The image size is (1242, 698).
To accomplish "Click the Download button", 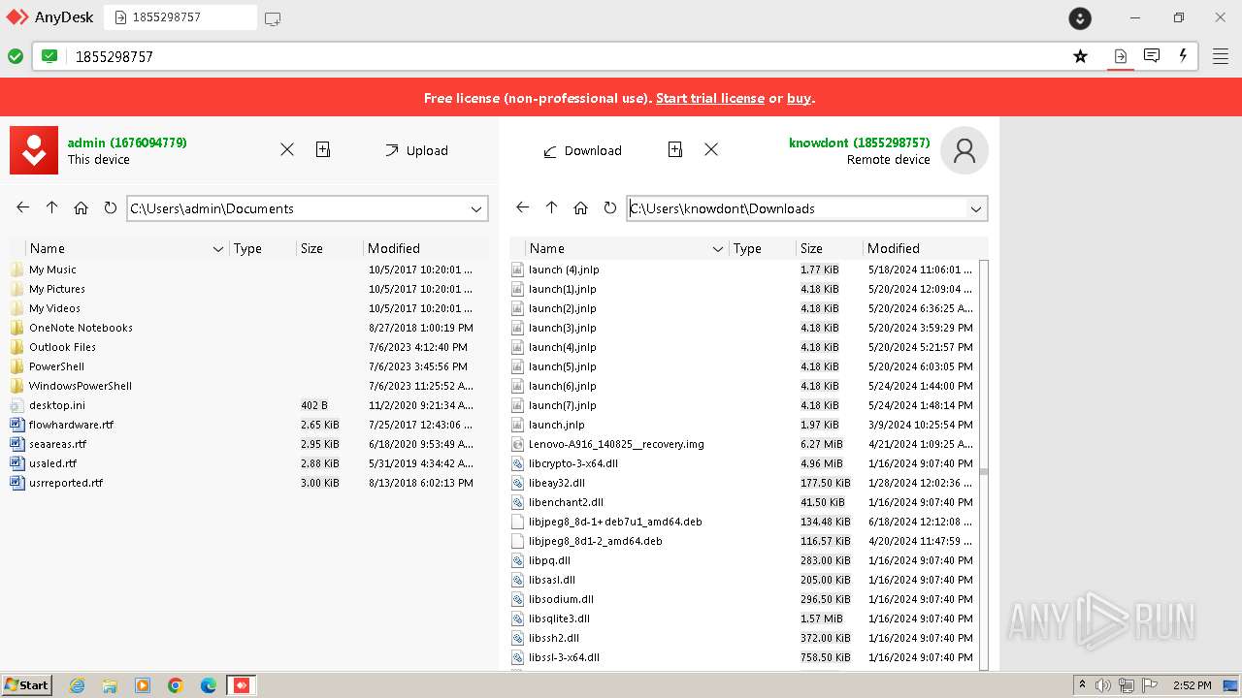I will 582,150.
